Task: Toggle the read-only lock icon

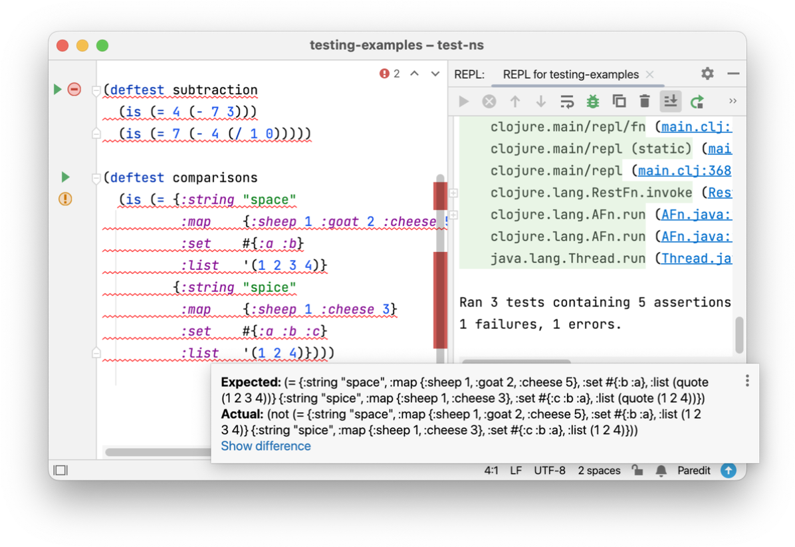Action: 637,471
